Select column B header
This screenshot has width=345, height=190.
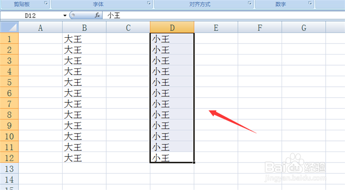click(x=84, y=28)
